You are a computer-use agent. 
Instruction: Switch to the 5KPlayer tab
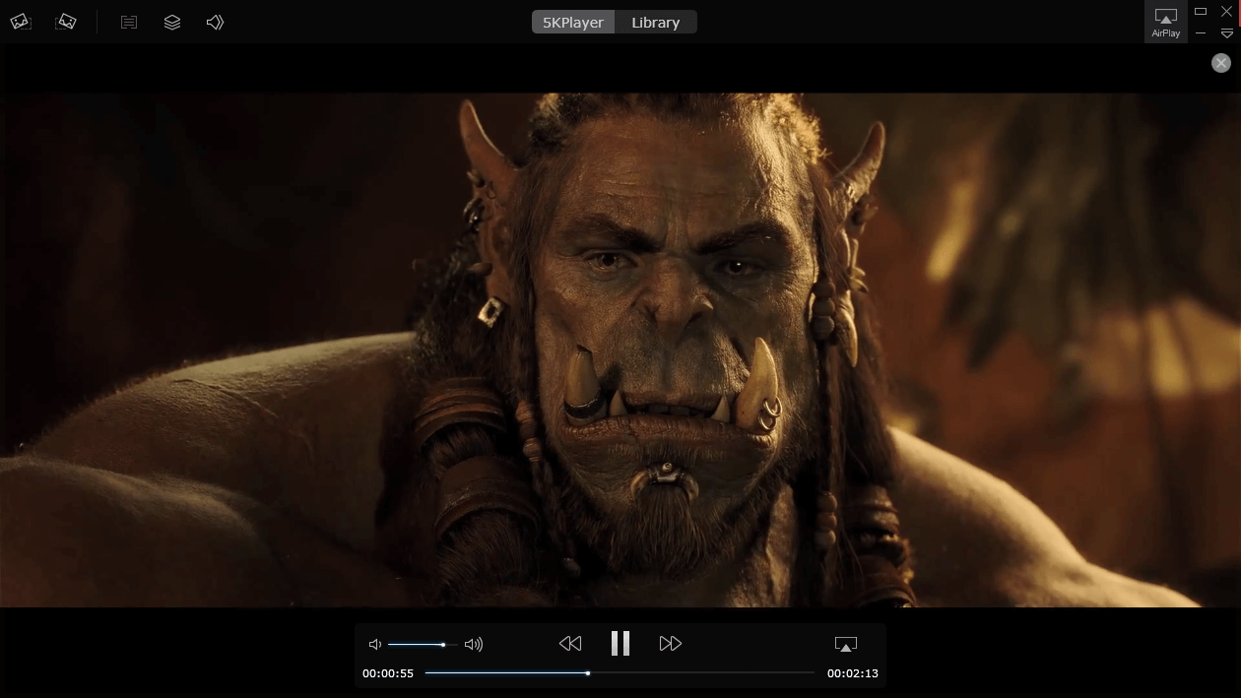pos(573,22)
